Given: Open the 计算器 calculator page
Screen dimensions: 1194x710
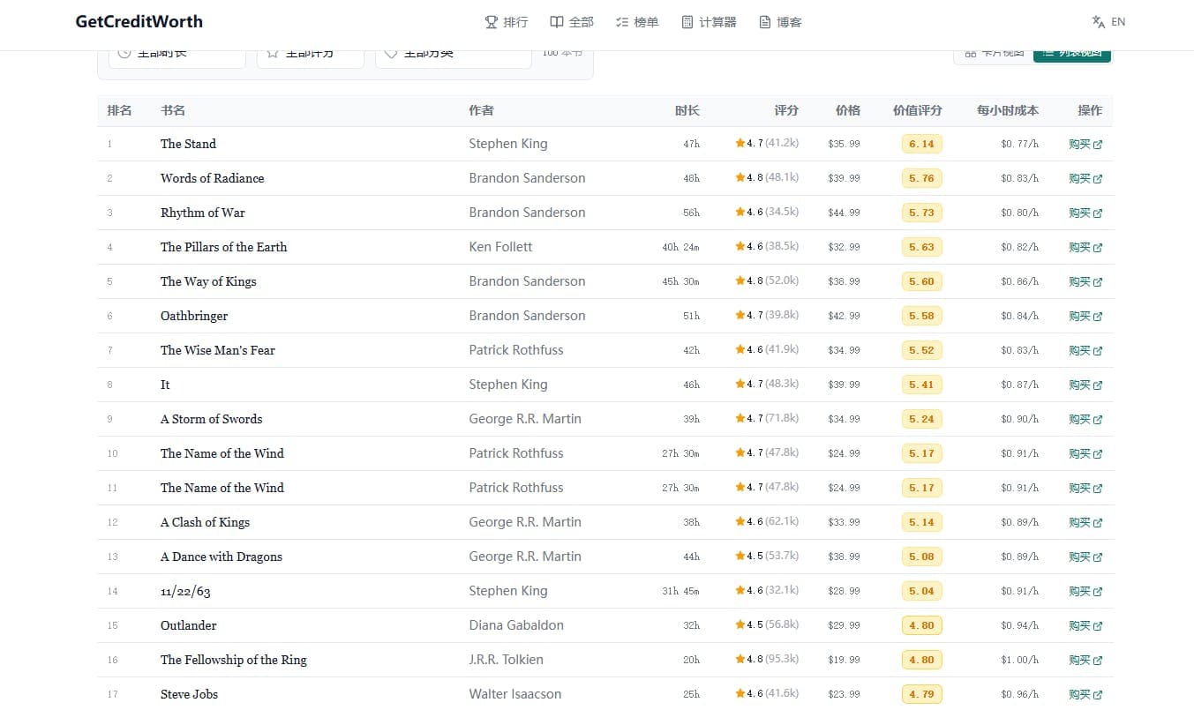Looking at the screenshot, I should (709, 22).
